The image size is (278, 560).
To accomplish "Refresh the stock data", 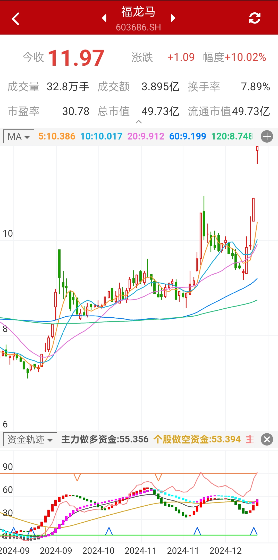I will [x=255, y=18].
